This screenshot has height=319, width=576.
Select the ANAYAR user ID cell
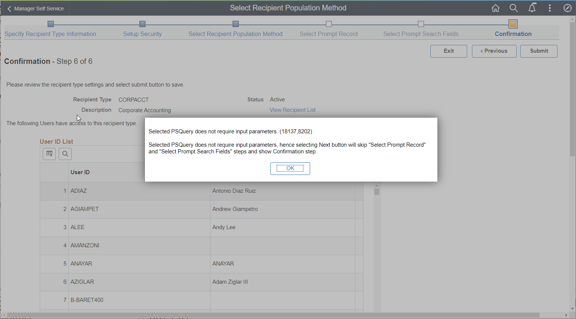pos(139,264)
